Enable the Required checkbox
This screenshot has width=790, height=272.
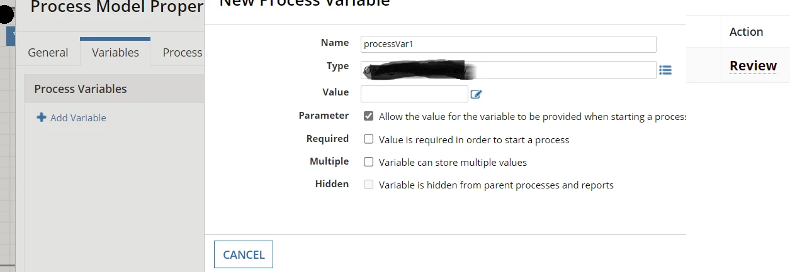[369, 139]
